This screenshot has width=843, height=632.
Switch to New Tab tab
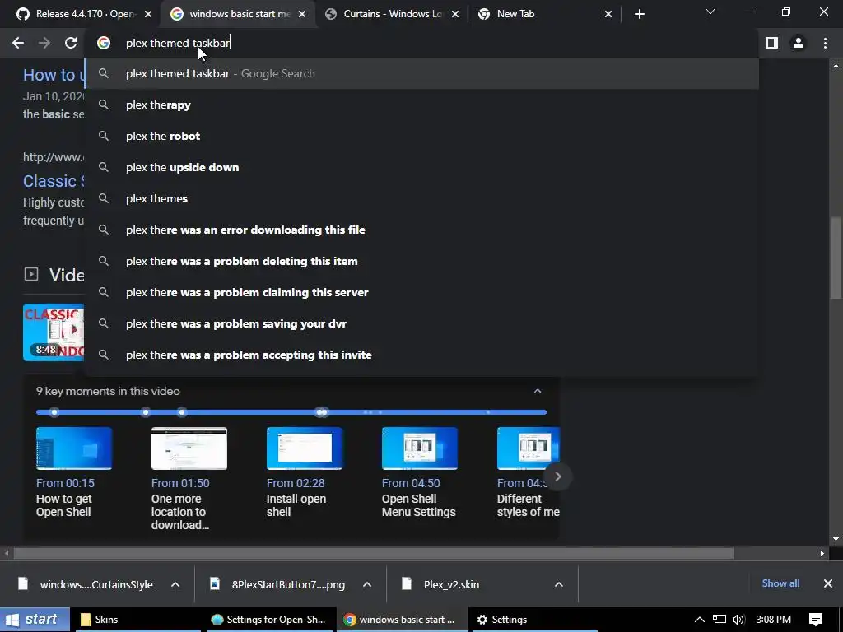pos(543,14)
